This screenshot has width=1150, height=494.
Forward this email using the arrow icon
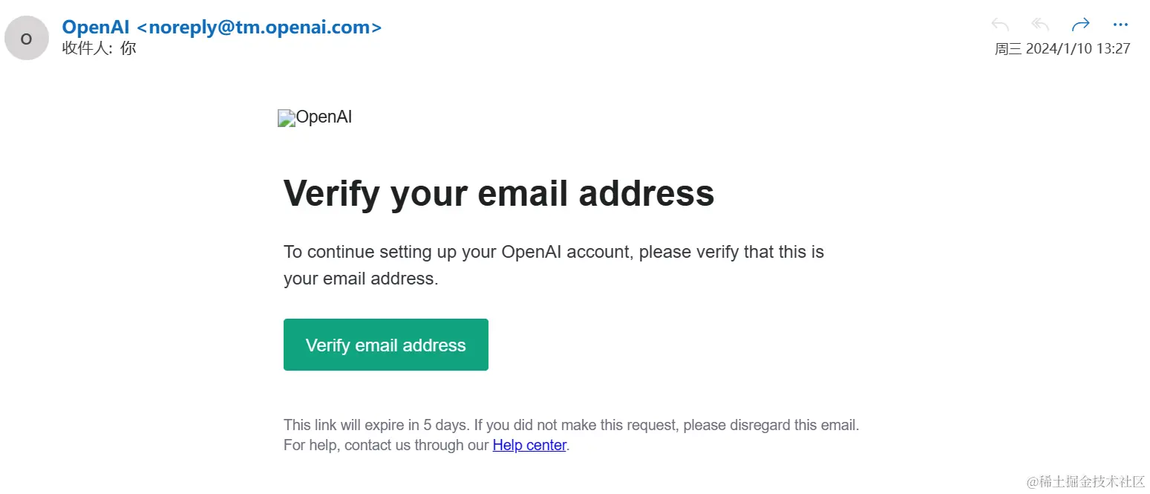(1081, 25)
